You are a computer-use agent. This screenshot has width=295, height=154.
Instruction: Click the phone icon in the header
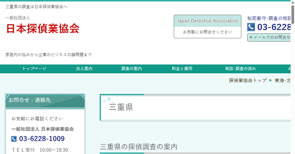(x=251, y=27)
